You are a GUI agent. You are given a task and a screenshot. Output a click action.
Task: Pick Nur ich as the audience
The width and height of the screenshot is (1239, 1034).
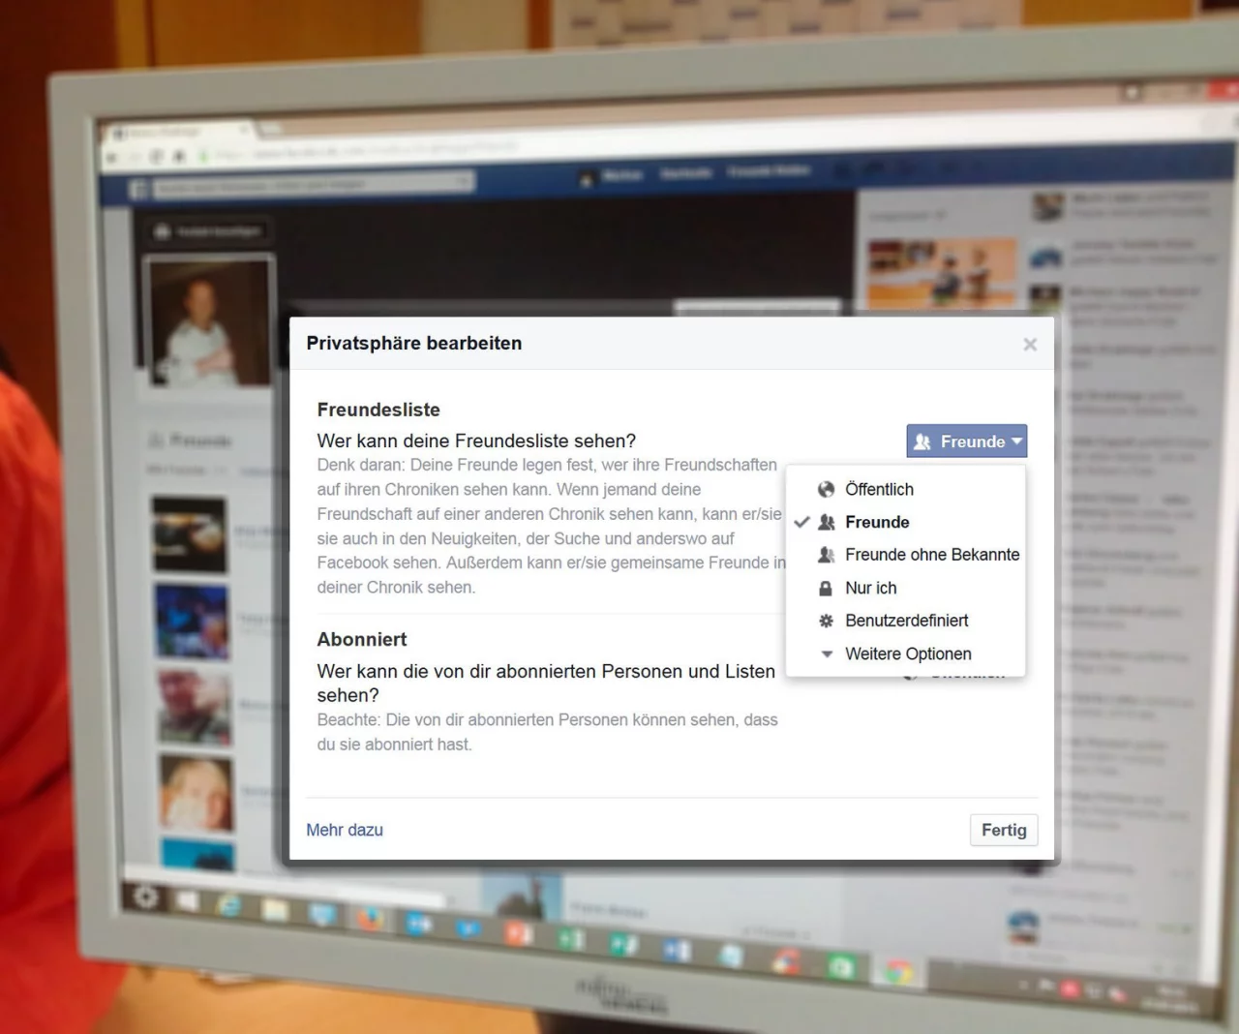(x=870, y=588)
